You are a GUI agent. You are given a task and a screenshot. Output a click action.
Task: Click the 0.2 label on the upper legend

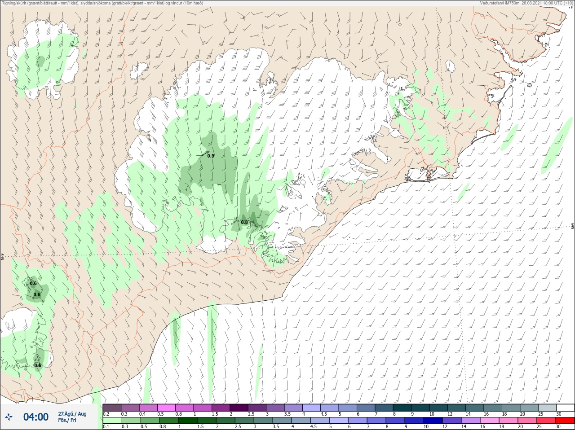click(106, 414)
